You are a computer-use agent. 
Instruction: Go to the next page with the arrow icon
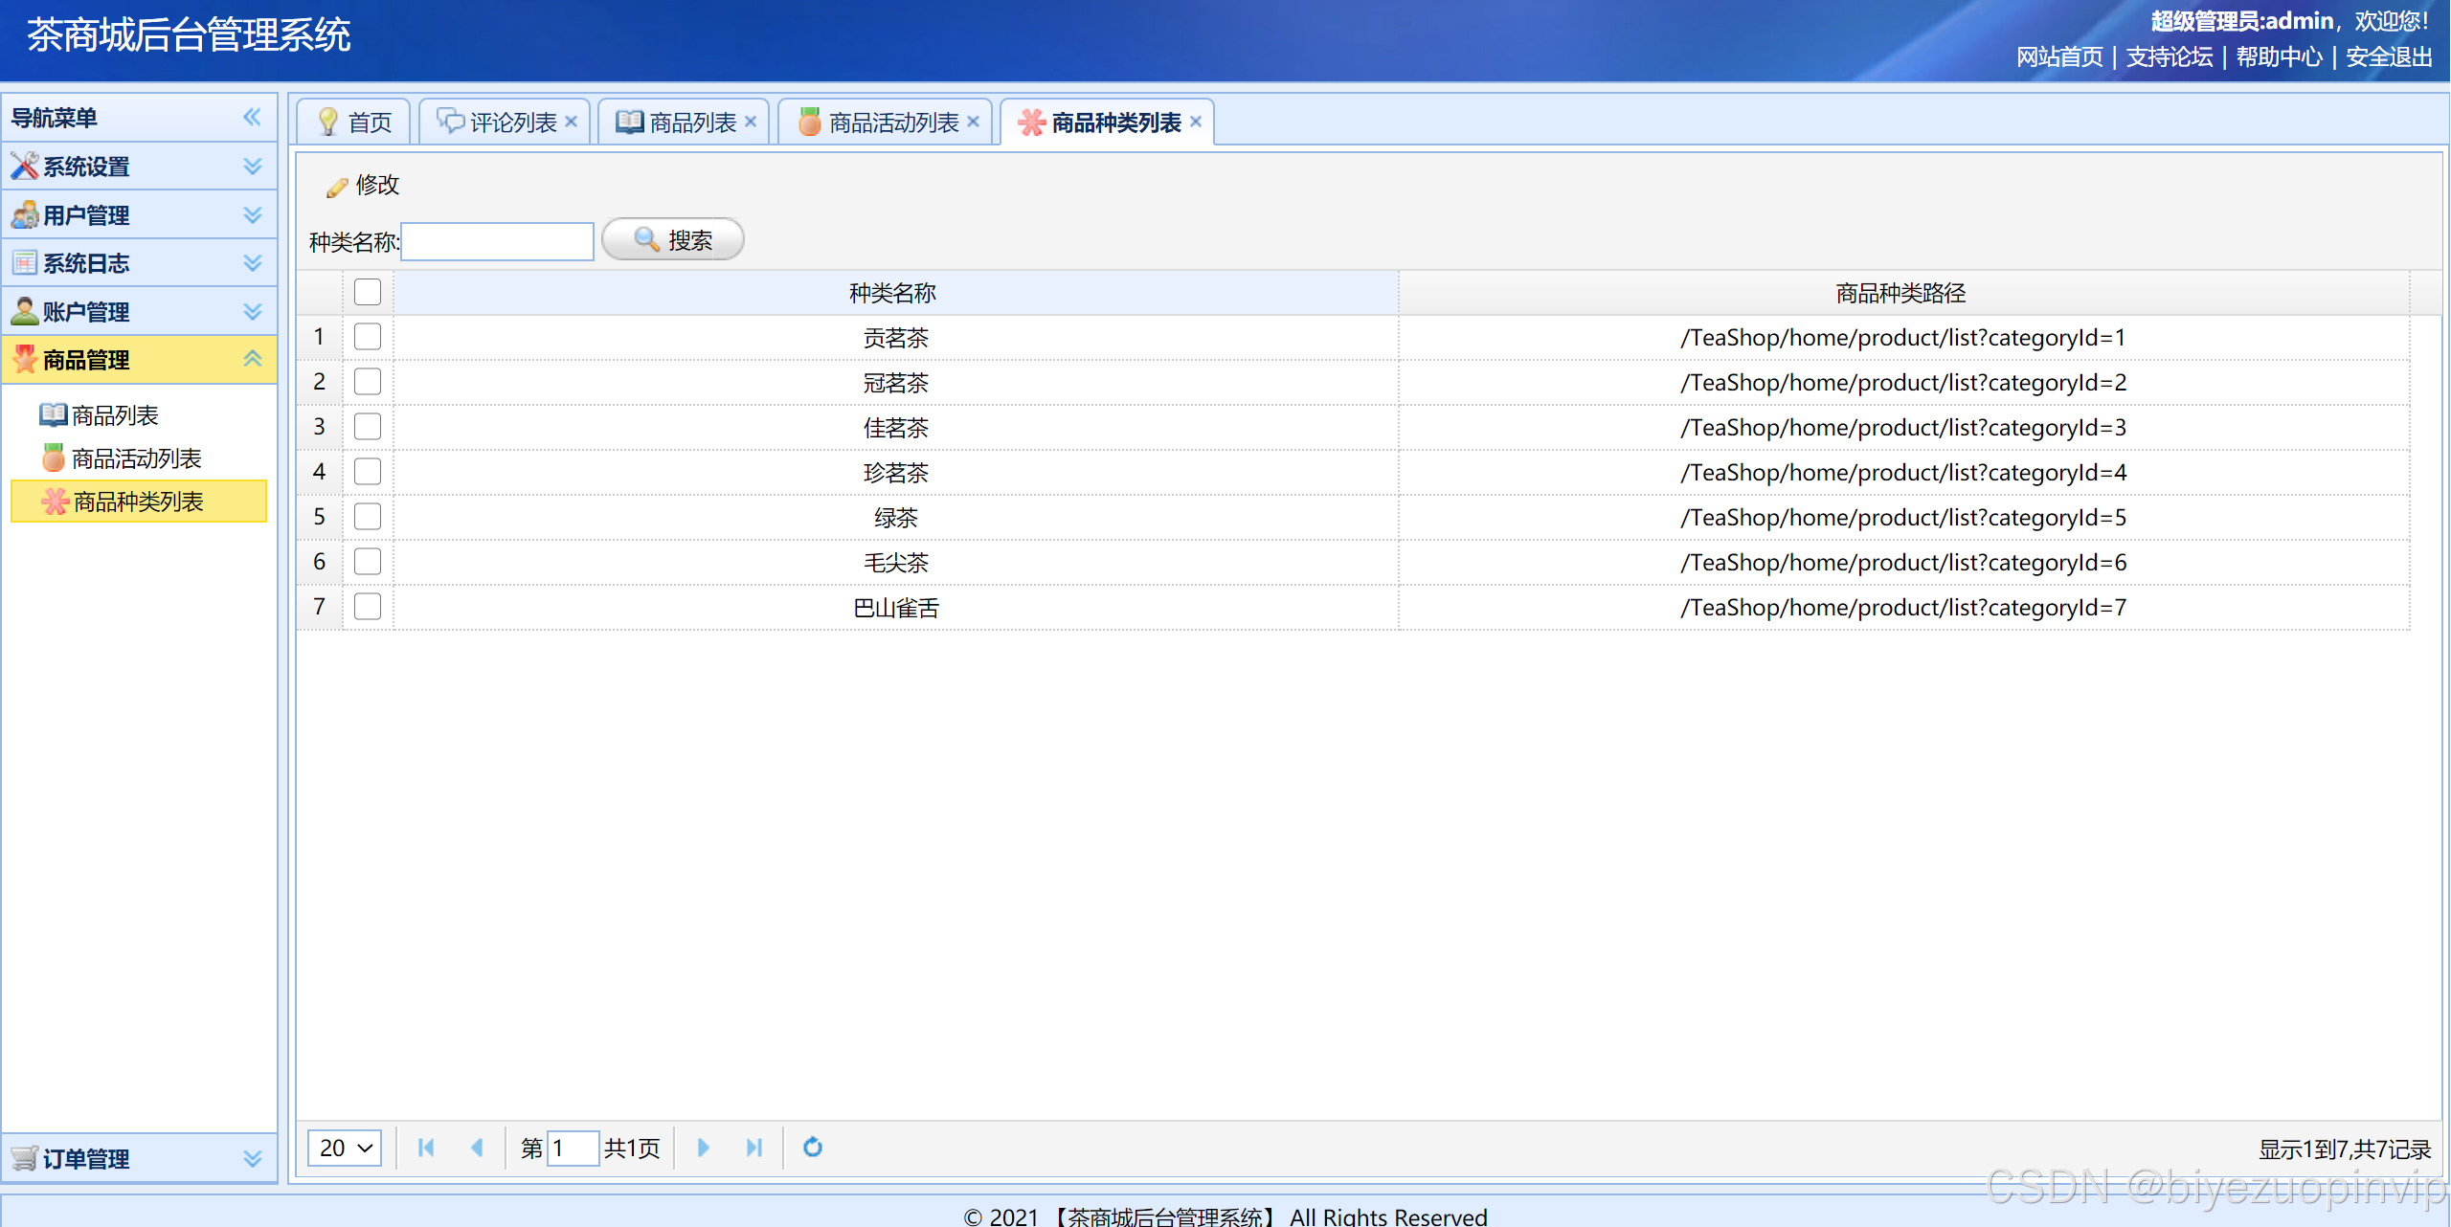[703, 1147]
